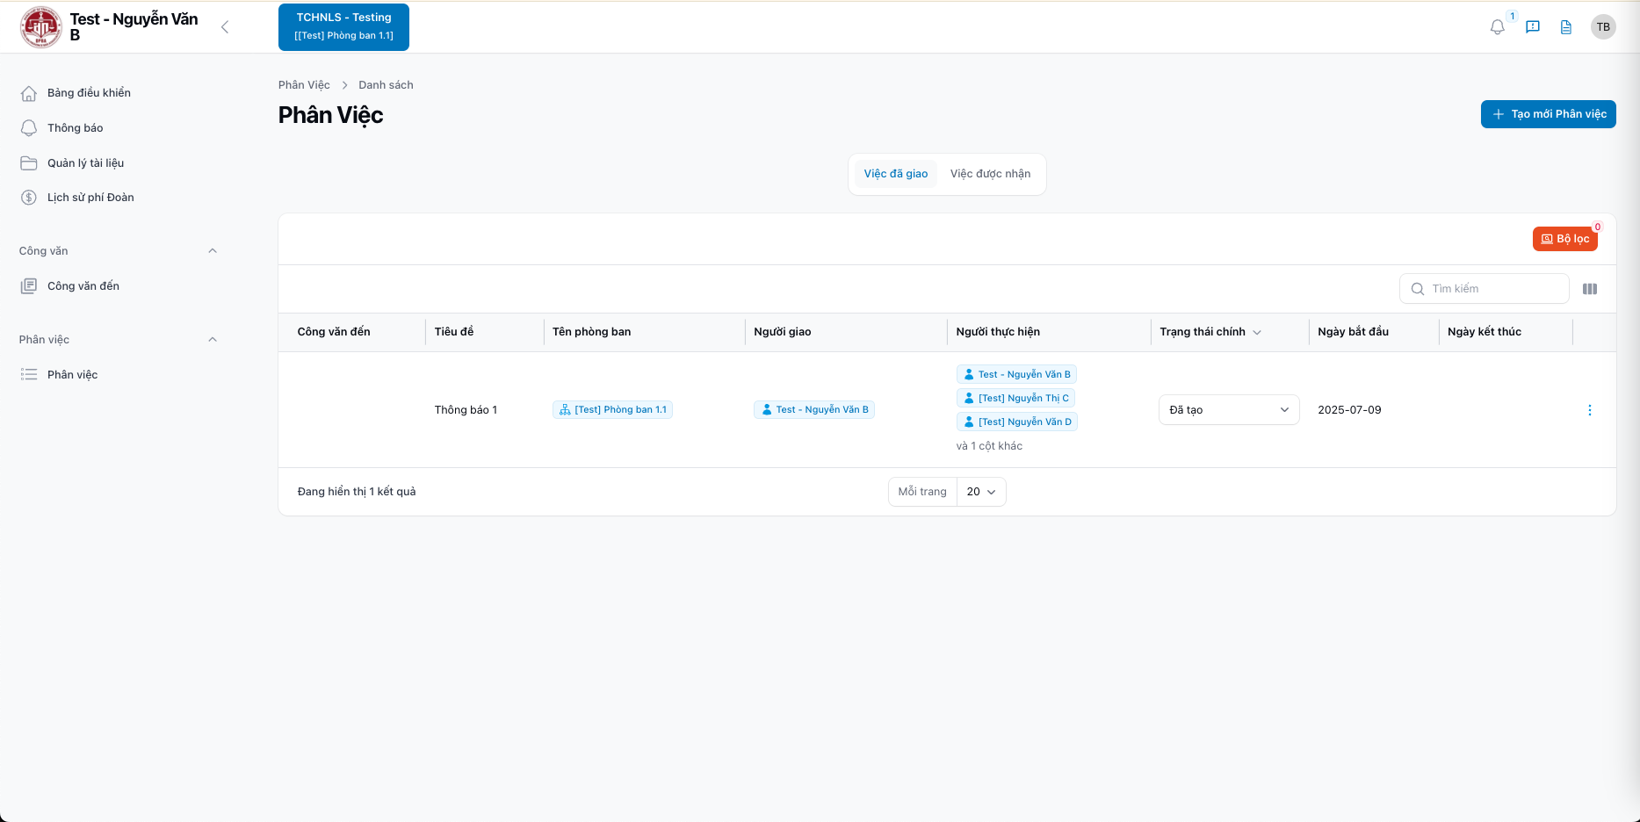Collapse the Phân việc sidebar section
This screenshot has width=1640, height=822.
click(x=212, y=340)
